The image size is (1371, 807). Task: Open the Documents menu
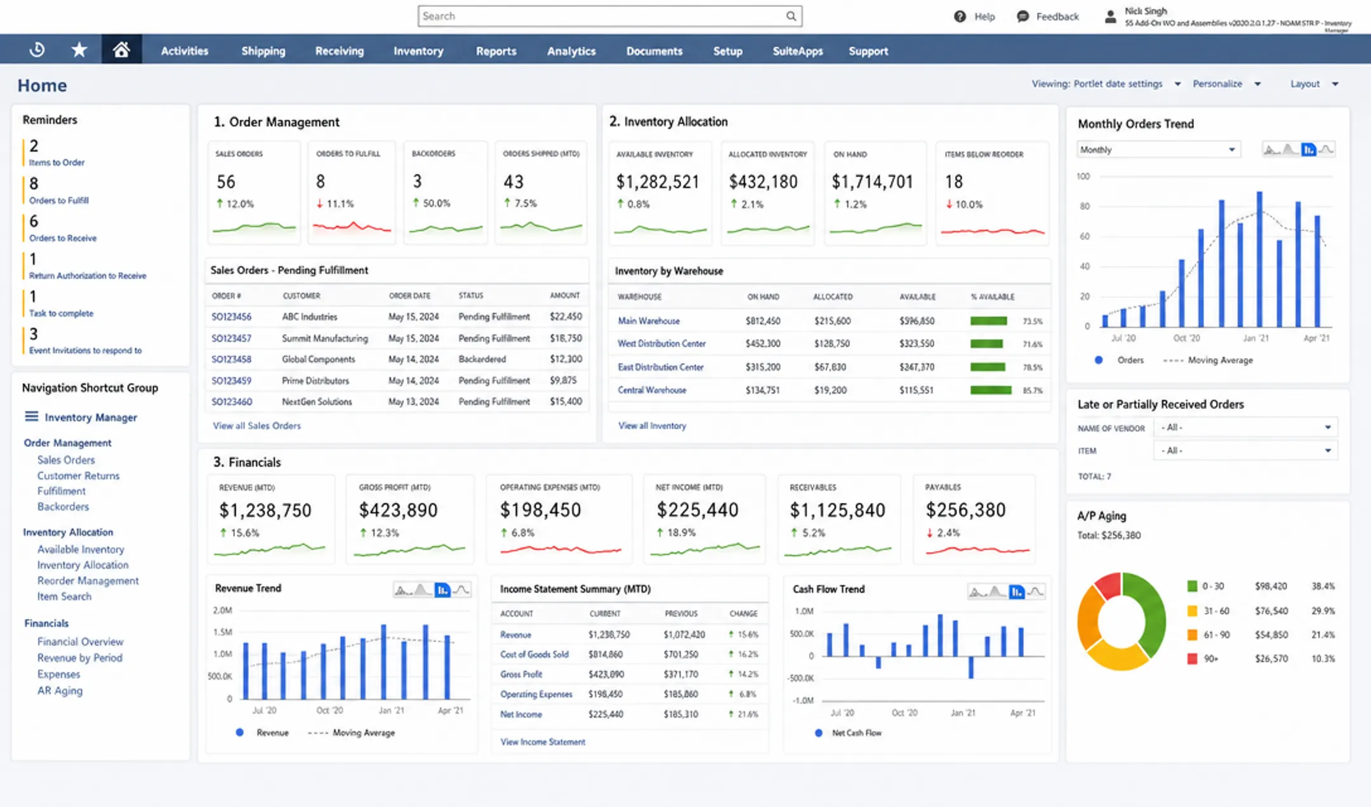[654, 51]
